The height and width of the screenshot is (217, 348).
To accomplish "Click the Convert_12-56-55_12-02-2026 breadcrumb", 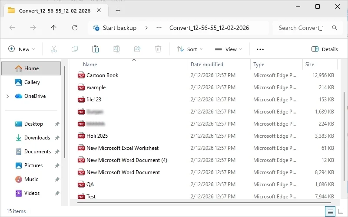I will click(x=209, y=28).
